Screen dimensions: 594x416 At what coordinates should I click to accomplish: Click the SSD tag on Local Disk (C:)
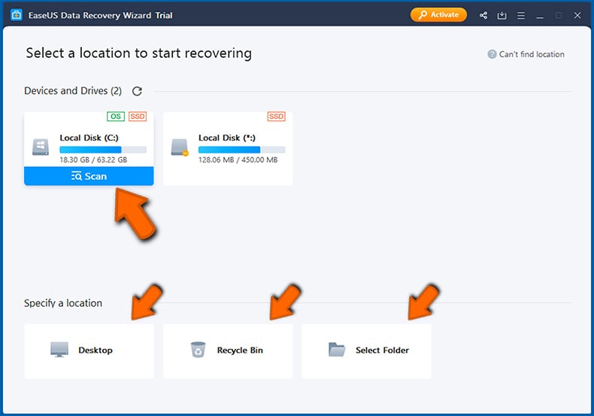138,117
